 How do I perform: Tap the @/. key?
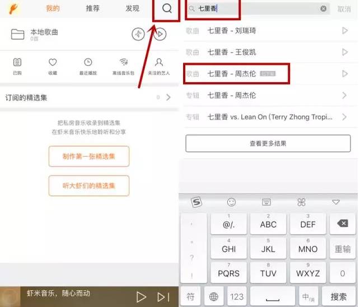(228, 224)
